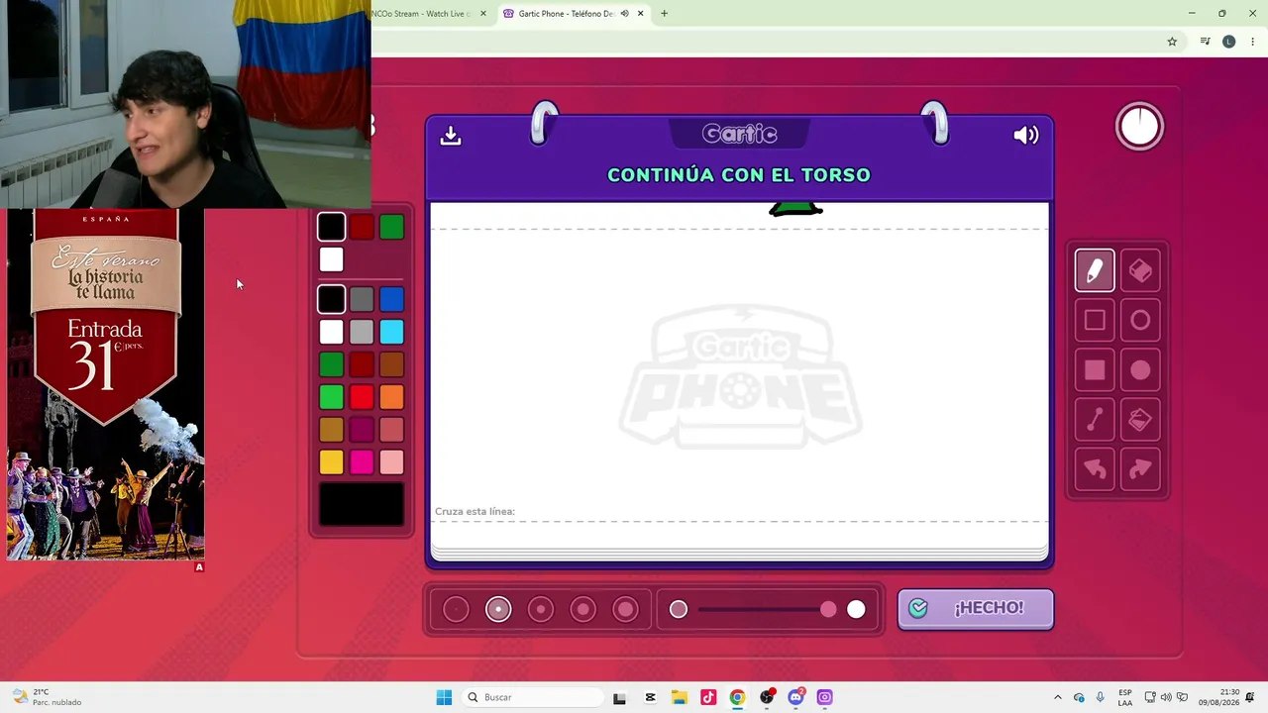Image resolution: width=1268 pixels, height=713 pixels.
Task: Select the middle brush size
Action: click(x=541, y=609)
